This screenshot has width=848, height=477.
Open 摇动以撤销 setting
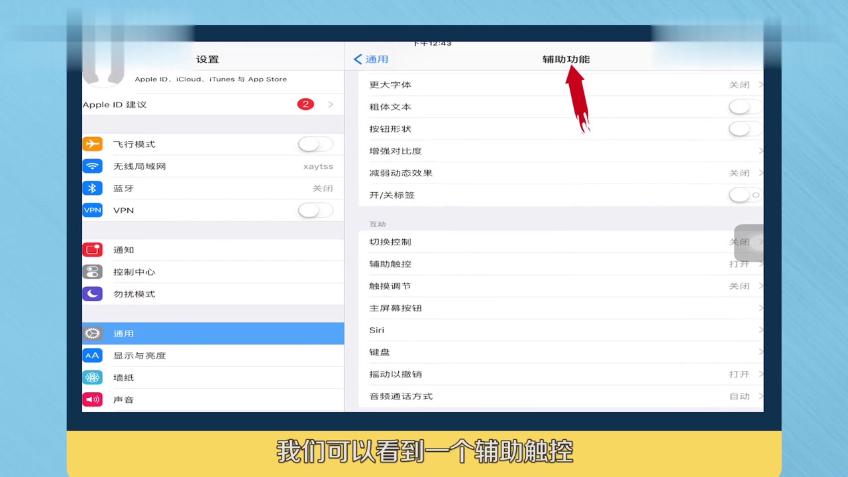tap(561, 374)
